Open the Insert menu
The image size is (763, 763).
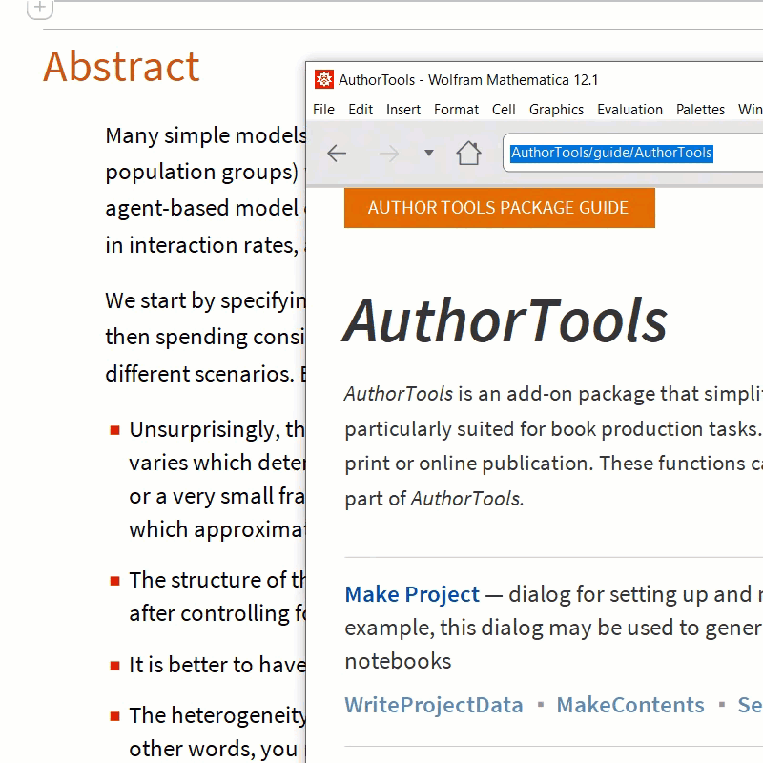(403, 110)
